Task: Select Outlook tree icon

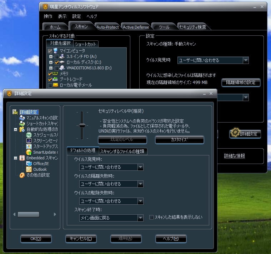Action: 29,169
